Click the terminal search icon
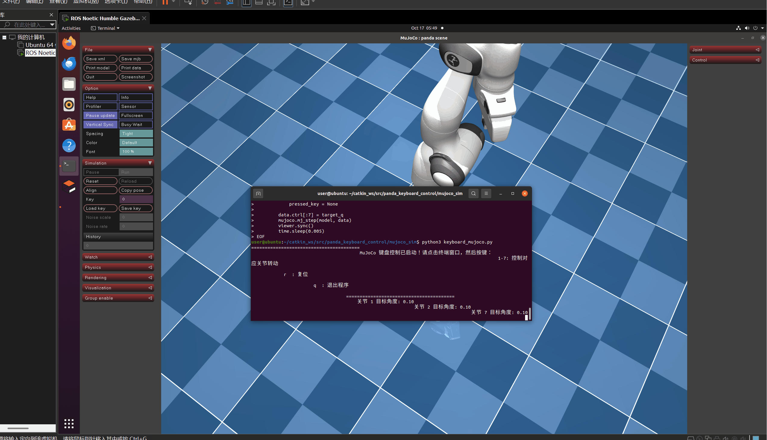 473,193
